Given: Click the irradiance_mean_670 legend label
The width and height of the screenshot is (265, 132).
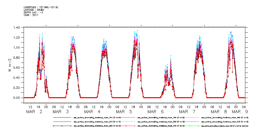Looking at the screenshot, I should 161,126.
